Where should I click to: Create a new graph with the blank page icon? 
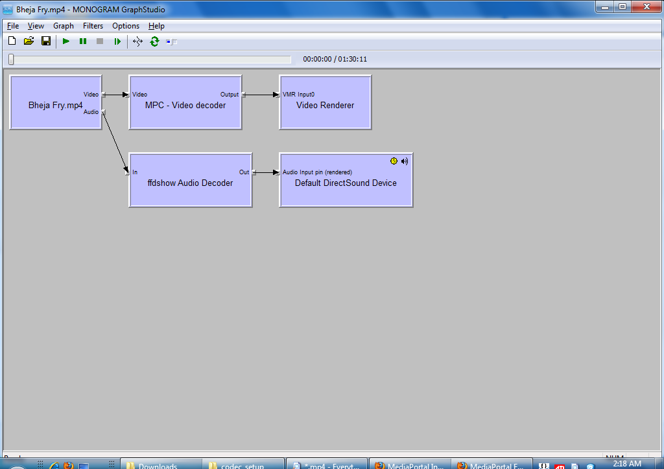pos(12,41)
